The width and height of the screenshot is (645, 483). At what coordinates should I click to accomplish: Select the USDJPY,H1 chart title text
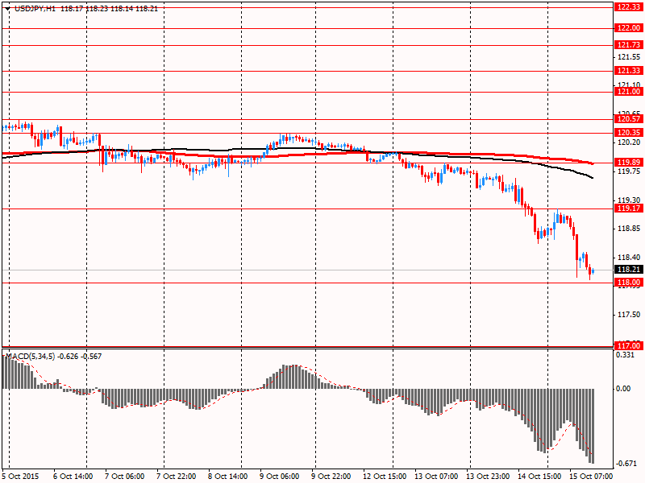(x=35, y=9)
